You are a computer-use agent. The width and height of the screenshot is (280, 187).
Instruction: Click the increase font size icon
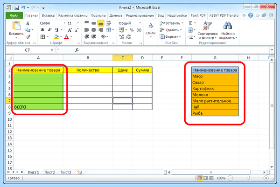click(70, 30)
